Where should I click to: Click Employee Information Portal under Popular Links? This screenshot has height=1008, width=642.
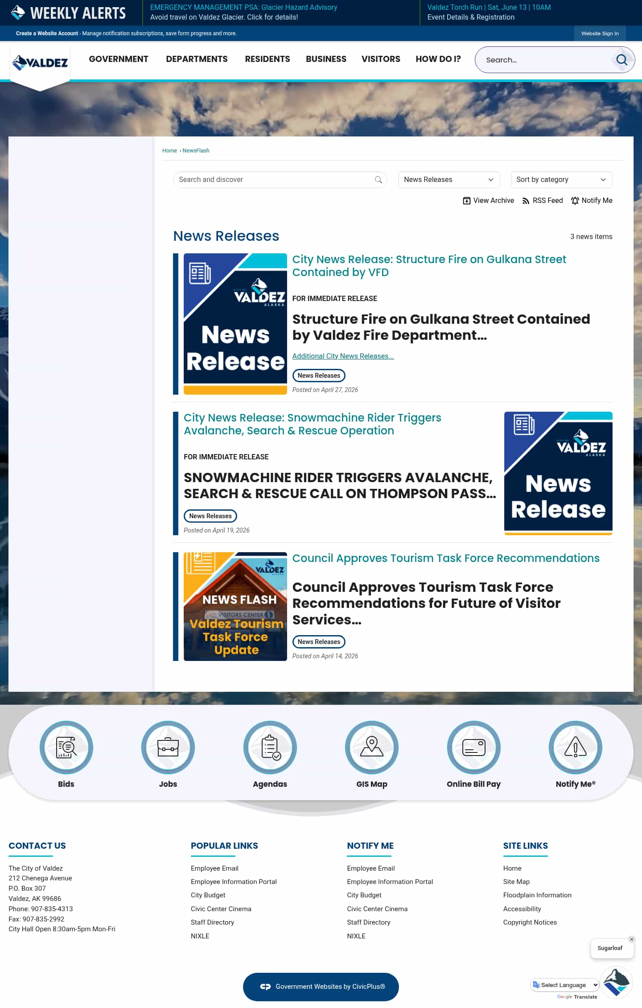[234, 882]
